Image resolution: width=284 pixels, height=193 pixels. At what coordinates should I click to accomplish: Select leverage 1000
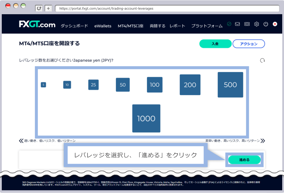click(x=146, y=118)
